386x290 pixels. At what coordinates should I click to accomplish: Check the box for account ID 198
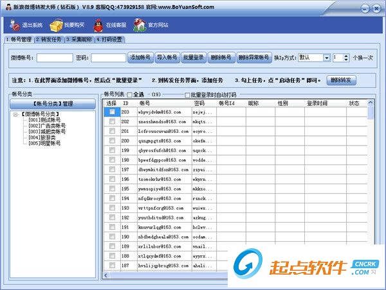(x=112, y=160)
